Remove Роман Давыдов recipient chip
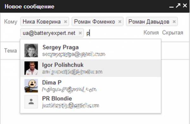The height and width of the screenshot is (124, 190). [x=174, y=22]
